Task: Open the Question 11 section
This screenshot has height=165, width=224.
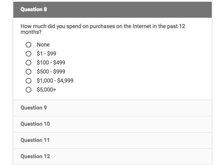Action: click(113, 141)
